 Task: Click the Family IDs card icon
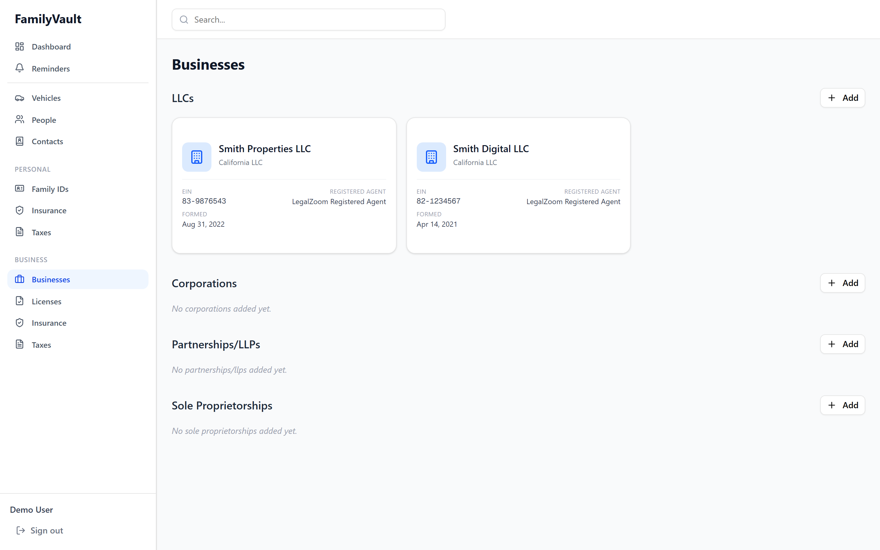pyautogui.click(x=20, y=189)
